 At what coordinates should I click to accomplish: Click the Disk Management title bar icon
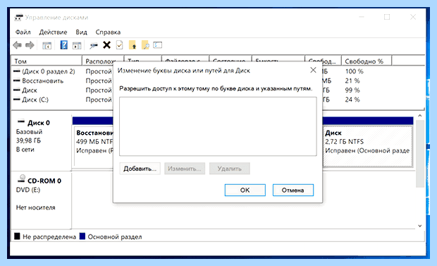pyautogui.click(x=18, y=18)
